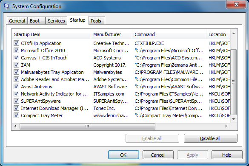The image size is (249, 166).
Task: Click the SUPERAntiSp... command path
Action: tap(168, 101)
